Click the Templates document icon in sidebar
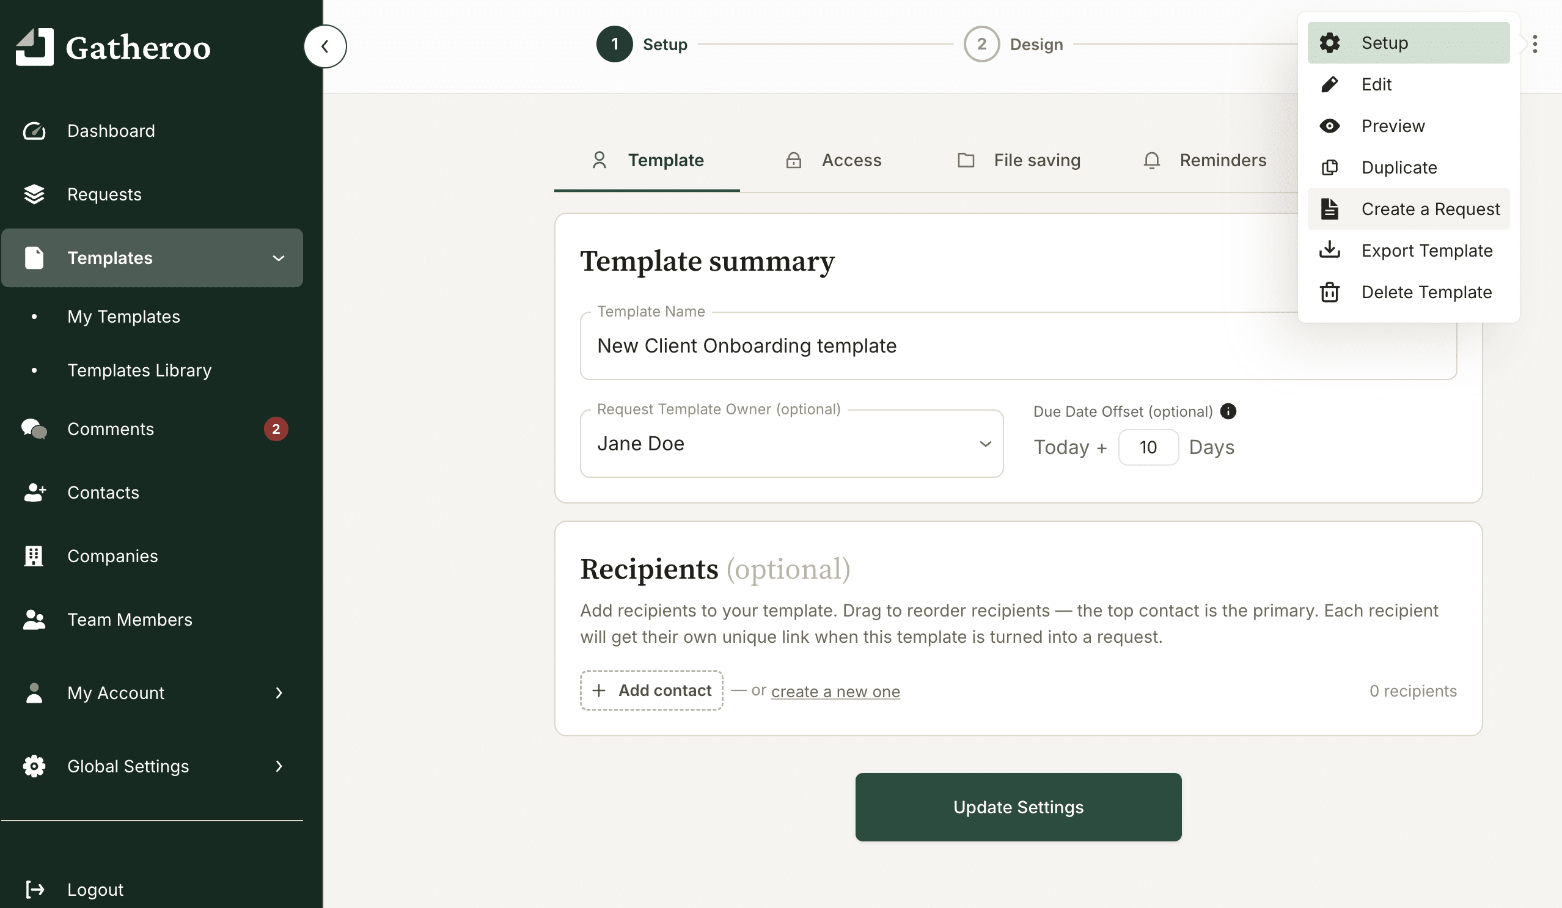 click(x=34, y=258)
